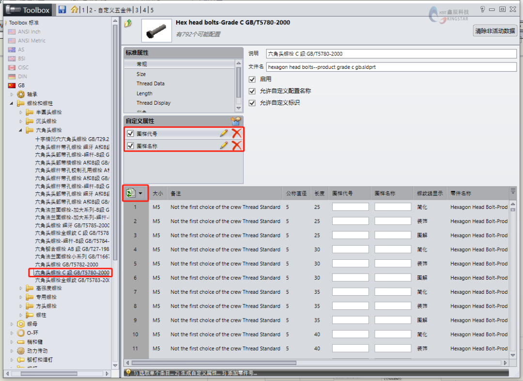This screenshot has height=381, width=523.
Task: Open the 销和键 category
Action: (x=35, y=342)
